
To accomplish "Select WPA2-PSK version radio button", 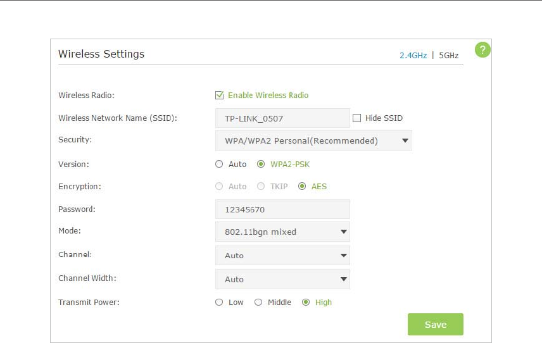I will 261,164.
